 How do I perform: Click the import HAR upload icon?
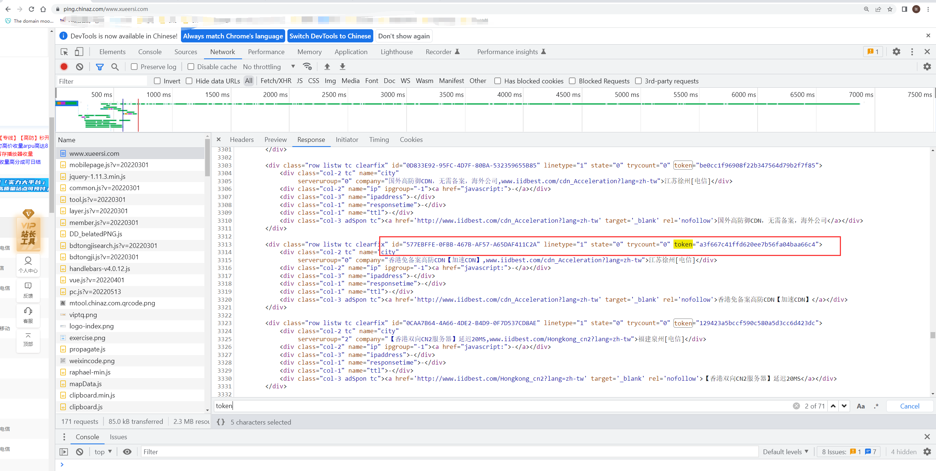point(327,67)
